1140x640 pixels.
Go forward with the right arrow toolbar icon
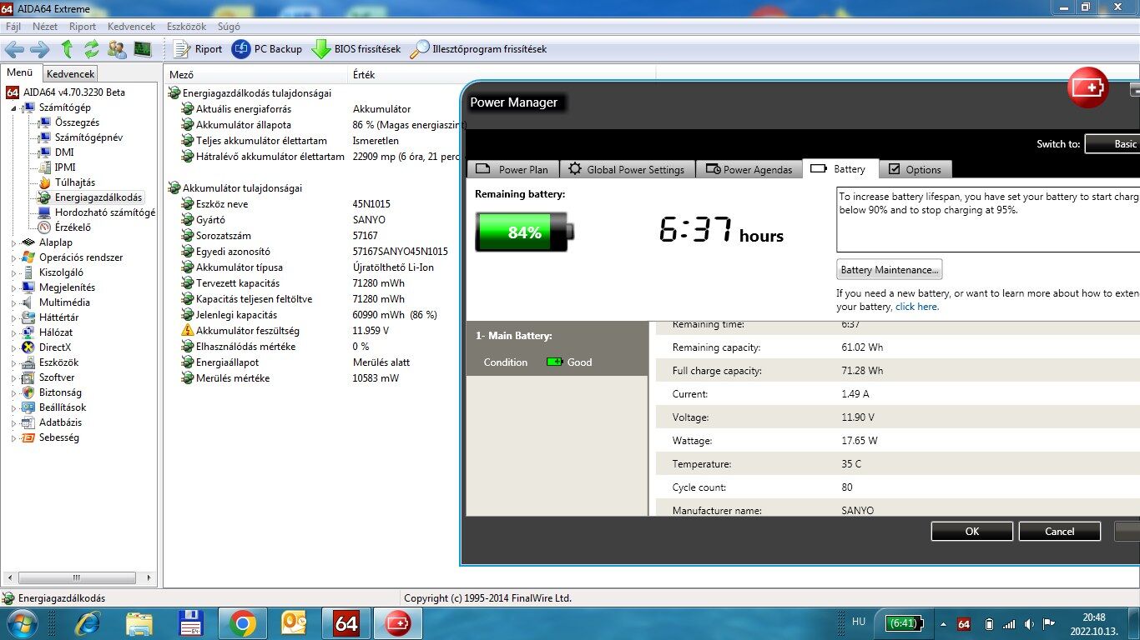[x=39, y=49]
